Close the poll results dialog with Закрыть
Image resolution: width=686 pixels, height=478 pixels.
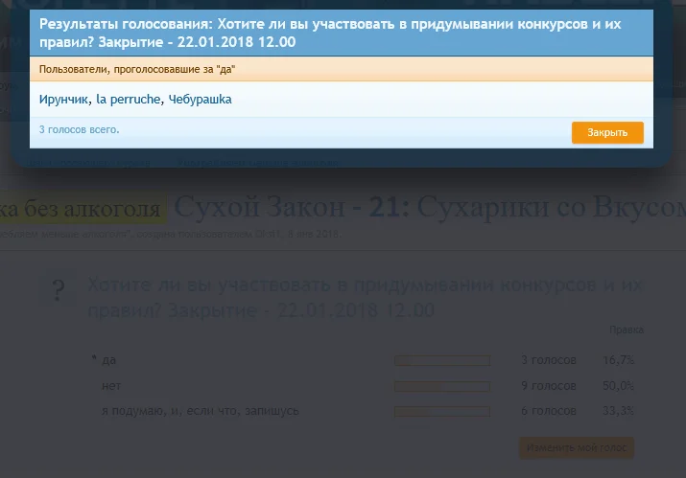[607, 132]
